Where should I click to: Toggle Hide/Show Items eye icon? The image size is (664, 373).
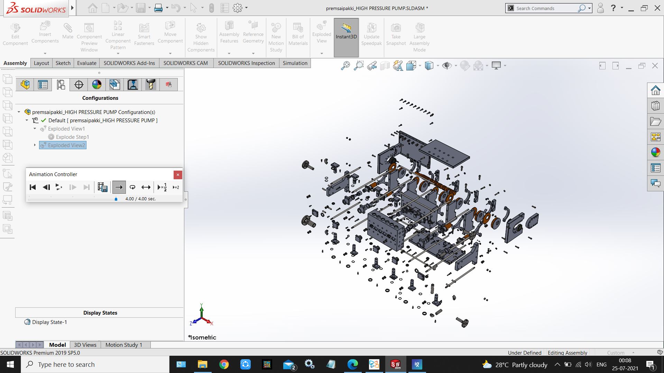(447, 66)
